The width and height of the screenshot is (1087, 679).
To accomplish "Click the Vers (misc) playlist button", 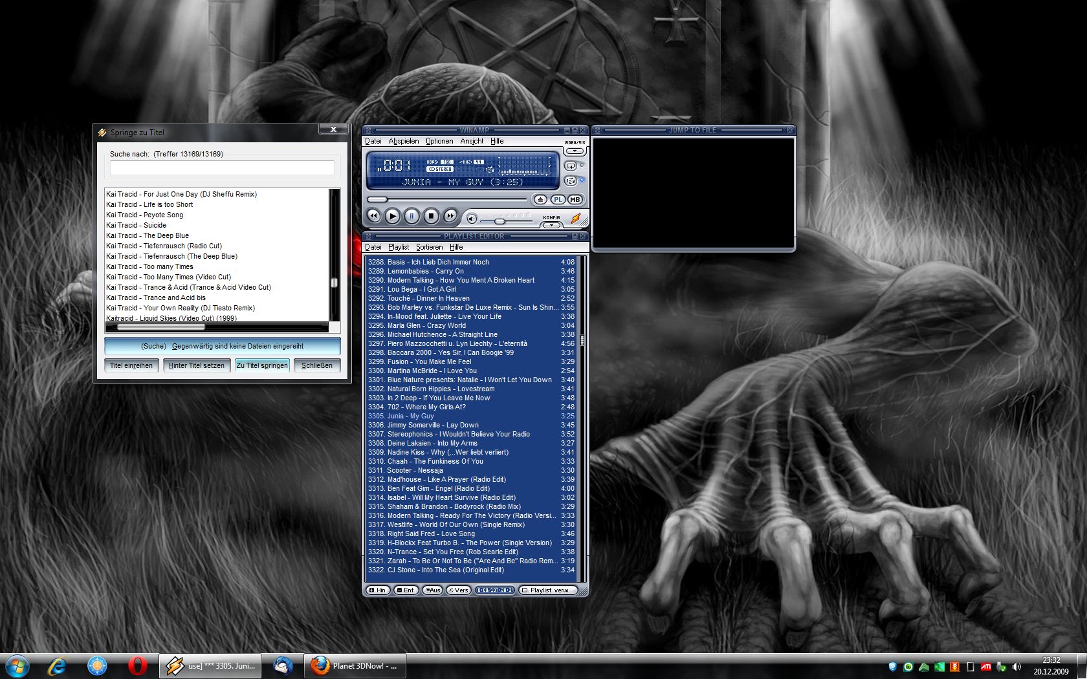I will pyautogui.click(x=459, y=590).
